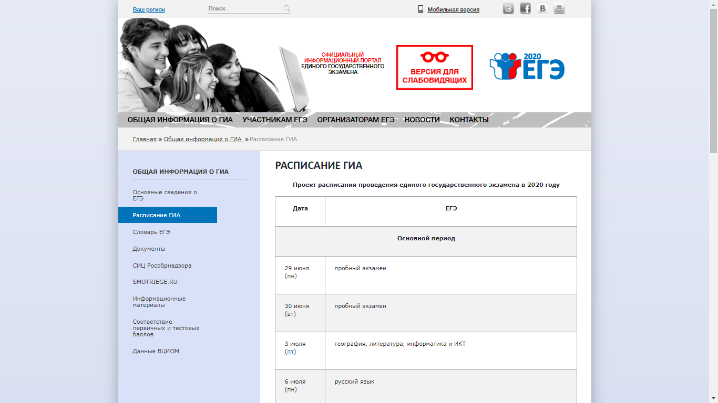Open the Facebook social icon

tap(525, 8)
